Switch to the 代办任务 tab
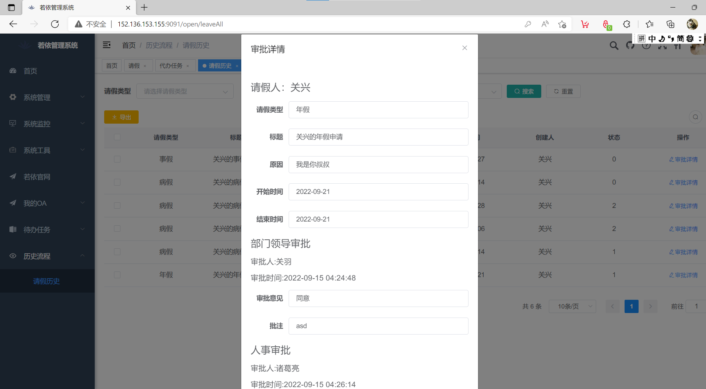706x389 pixels. coord(171,66)
